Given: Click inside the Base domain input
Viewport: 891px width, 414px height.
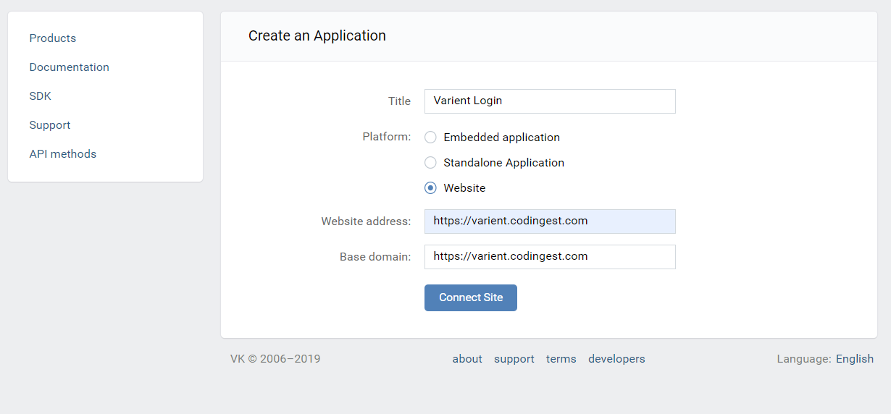Looking at the screenshot, I should 550,257.
